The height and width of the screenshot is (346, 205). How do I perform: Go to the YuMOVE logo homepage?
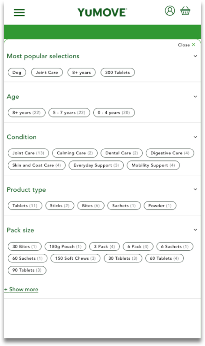pos(102,12)
